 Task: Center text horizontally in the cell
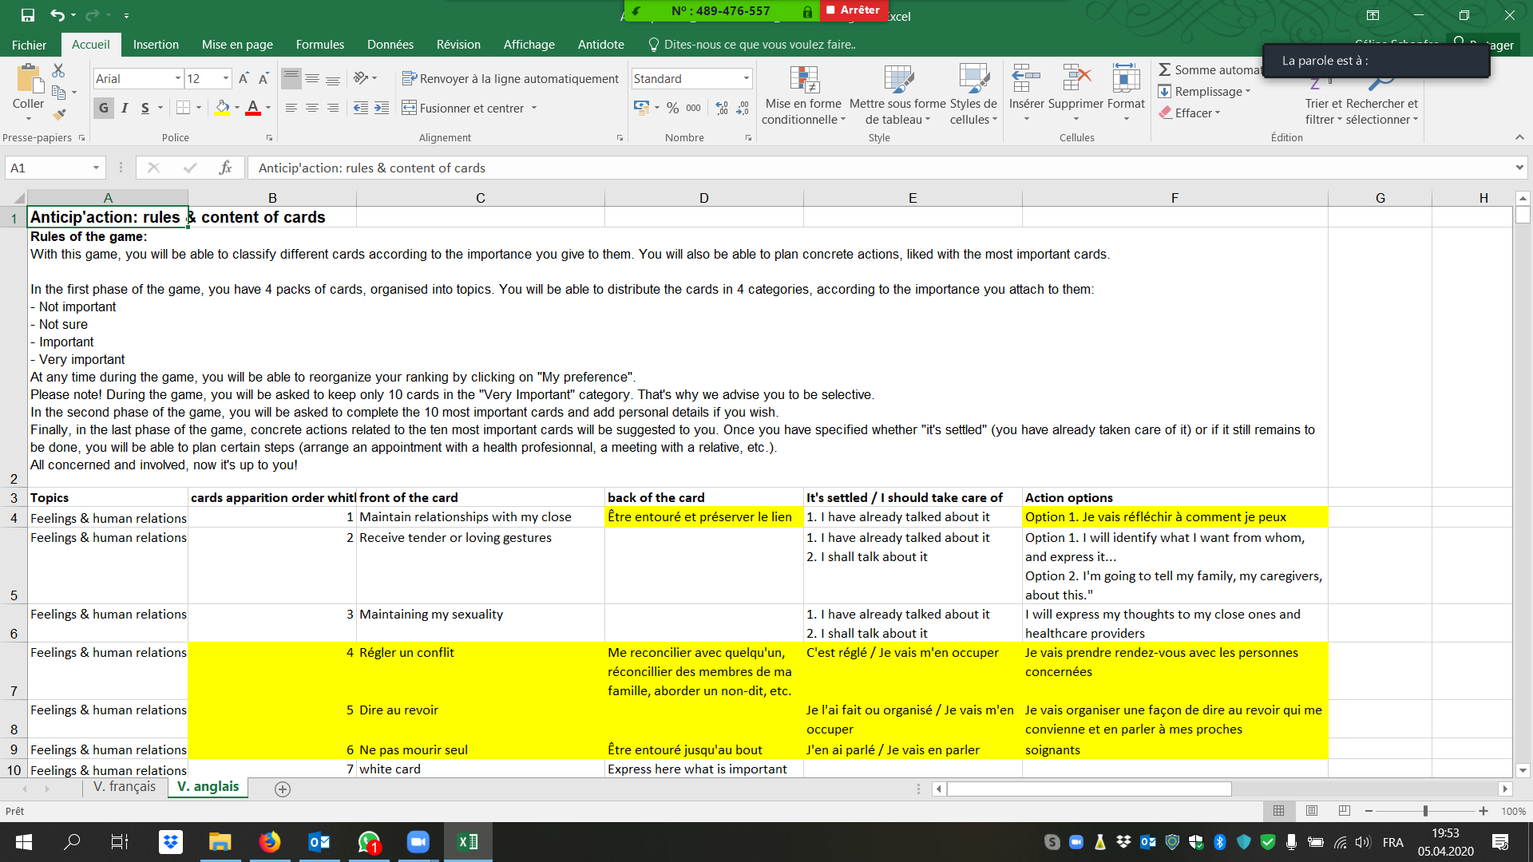312,108
